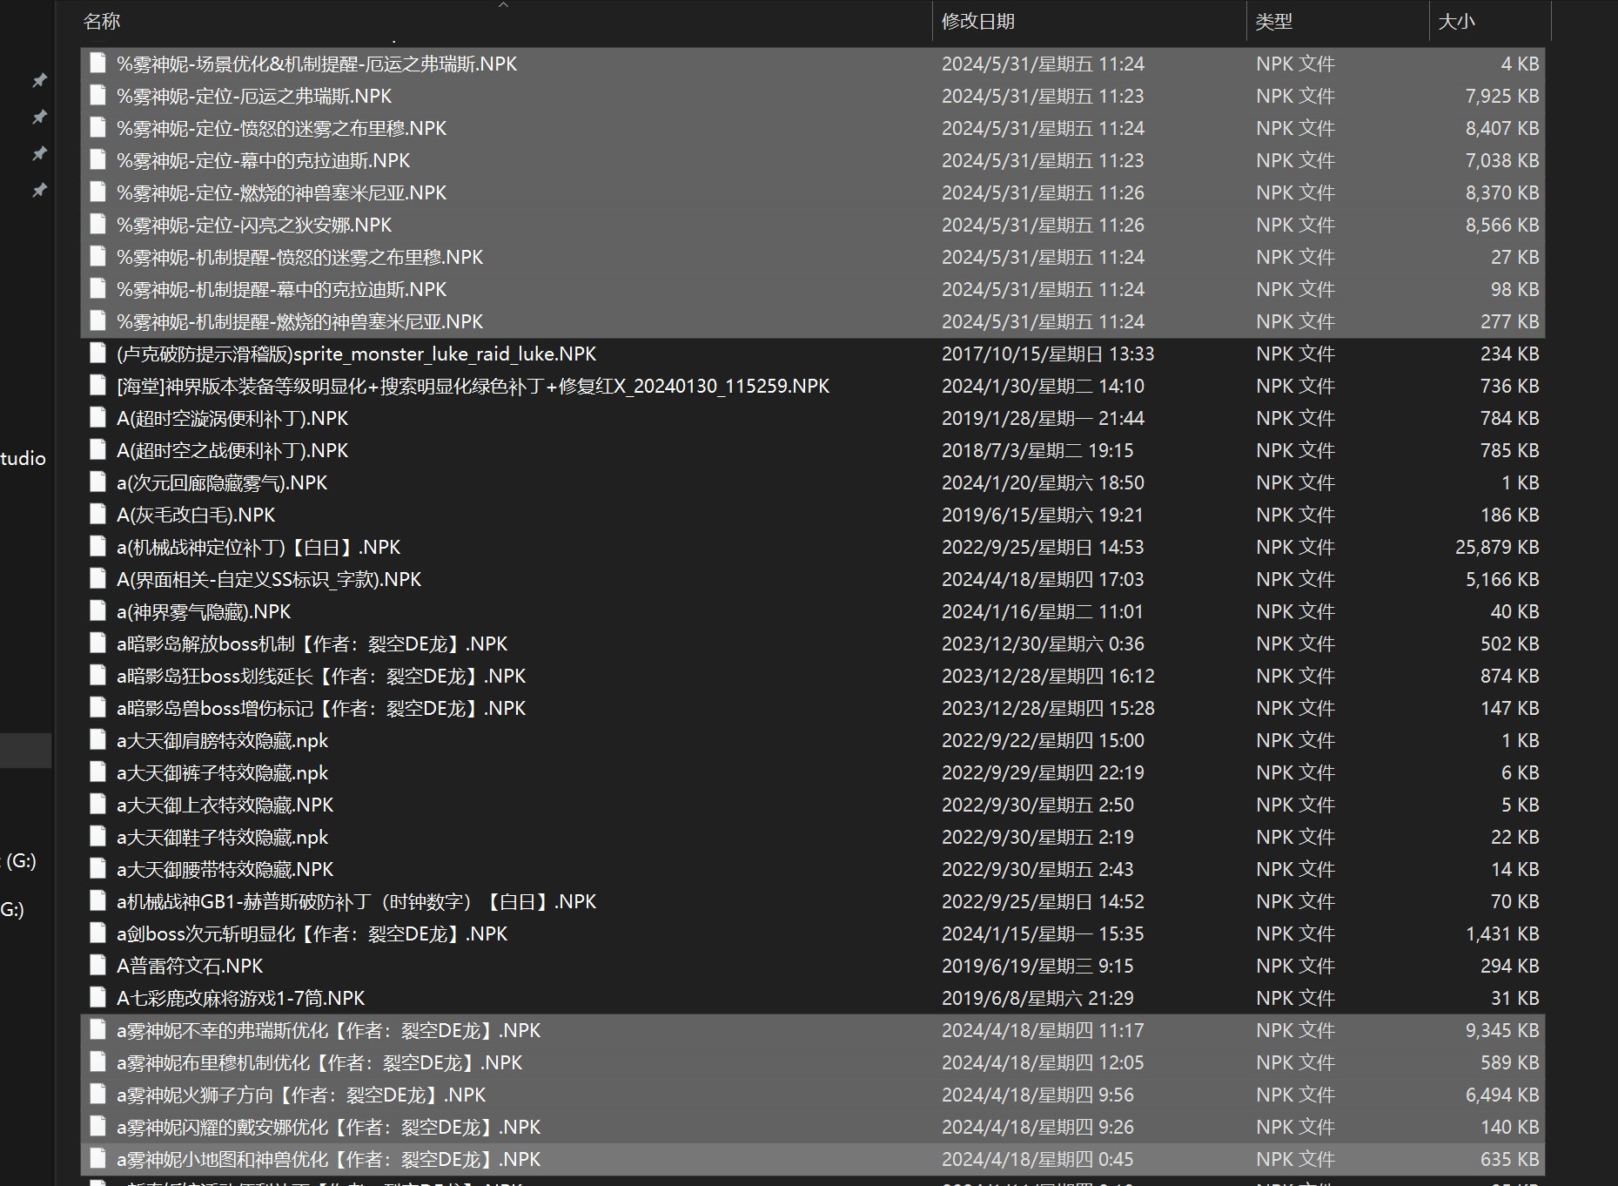1618x1186 pixels.
Task: Open the (G:) drive in the sidebar
Action: (21, 861)
